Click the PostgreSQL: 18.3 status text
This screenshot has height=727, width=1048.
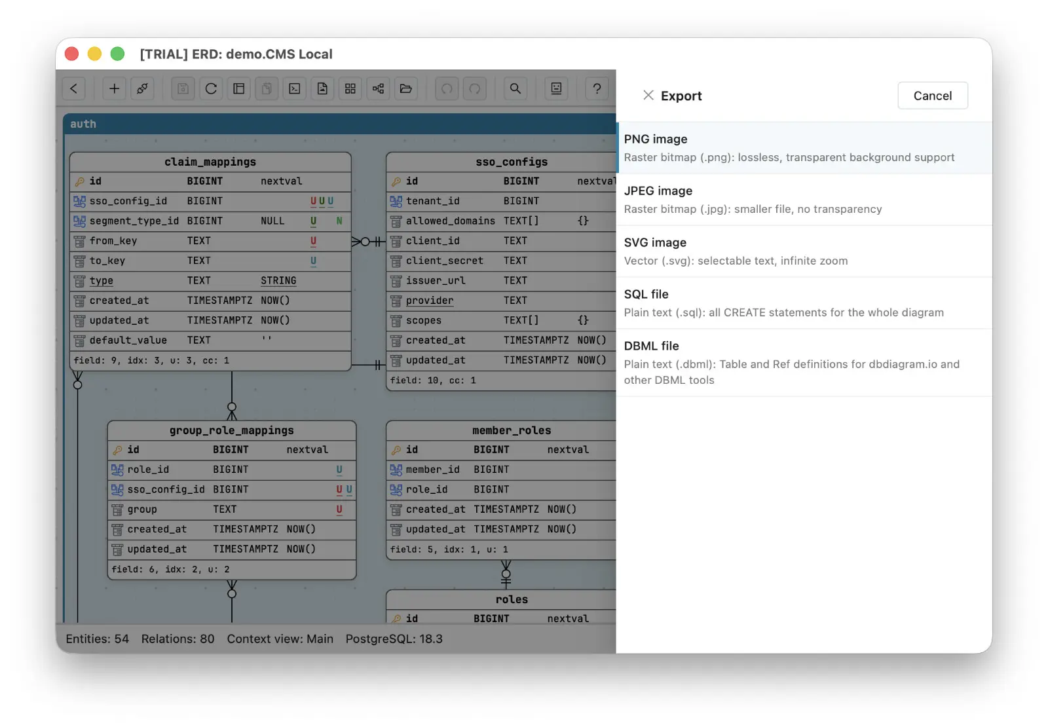coord(394,639)
